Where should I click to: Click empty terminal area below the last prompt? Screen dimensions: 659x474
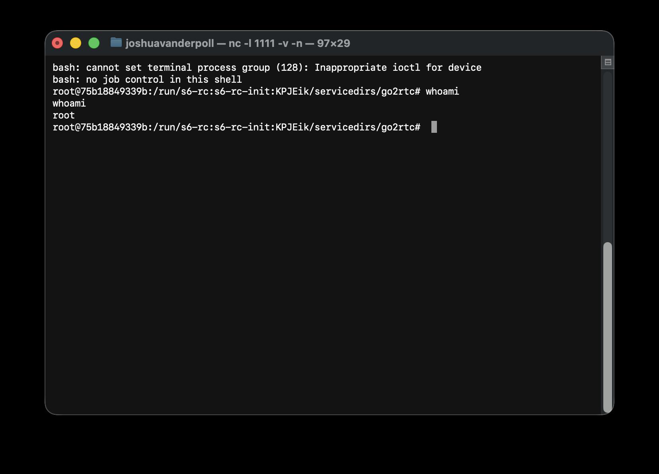click(x=322, y=270)
